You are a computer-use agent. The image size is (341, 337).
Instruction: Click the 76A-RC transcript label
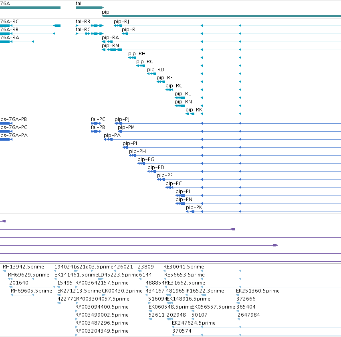tap(9, 22)
